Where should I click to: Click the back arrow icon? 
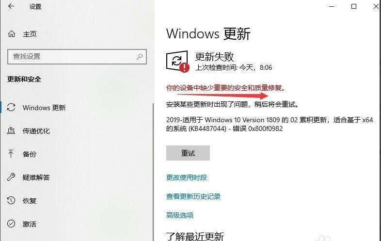pos(11,6)
